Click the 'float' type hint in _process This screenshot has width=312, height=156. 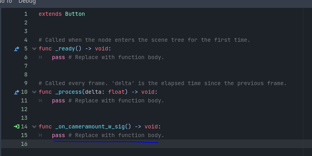click(x=116, y=92)
